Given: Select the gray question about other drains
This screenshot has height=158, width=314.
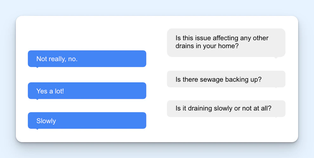Looking at the screenshot, I should pos(226,42).
